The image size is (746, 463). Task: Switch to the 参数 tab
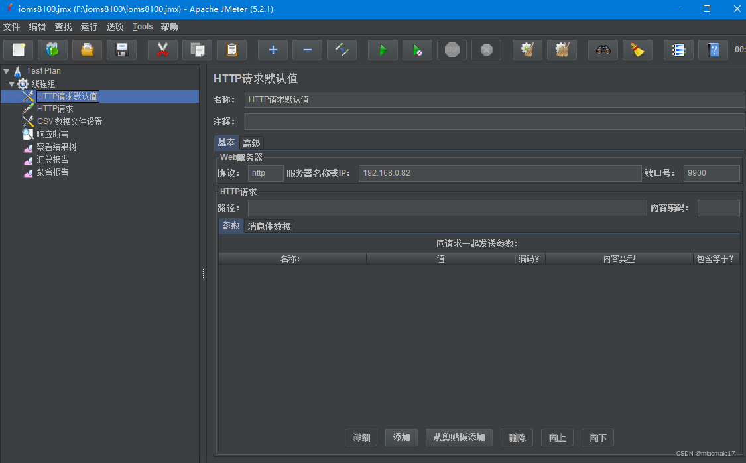pyautogui.click(x=231, y=225)
